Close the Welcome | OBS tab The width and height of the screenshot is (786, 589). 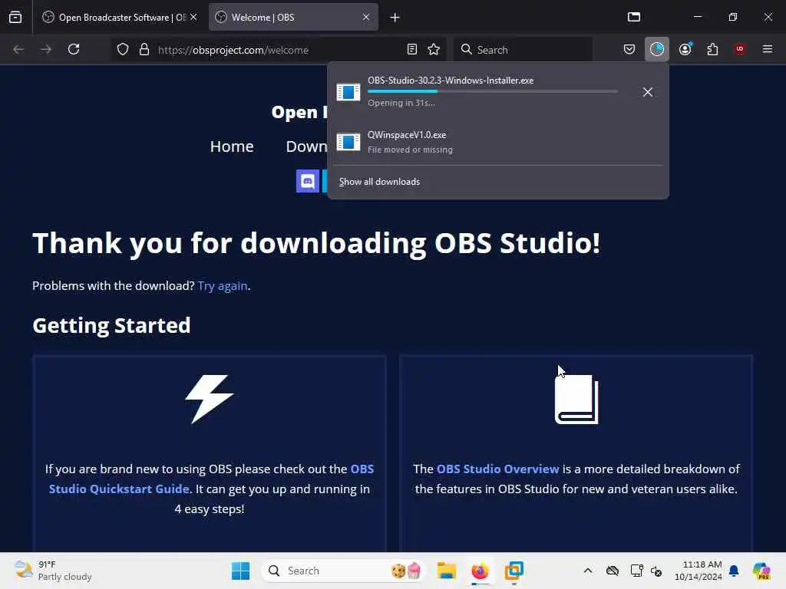click(366, 17)
